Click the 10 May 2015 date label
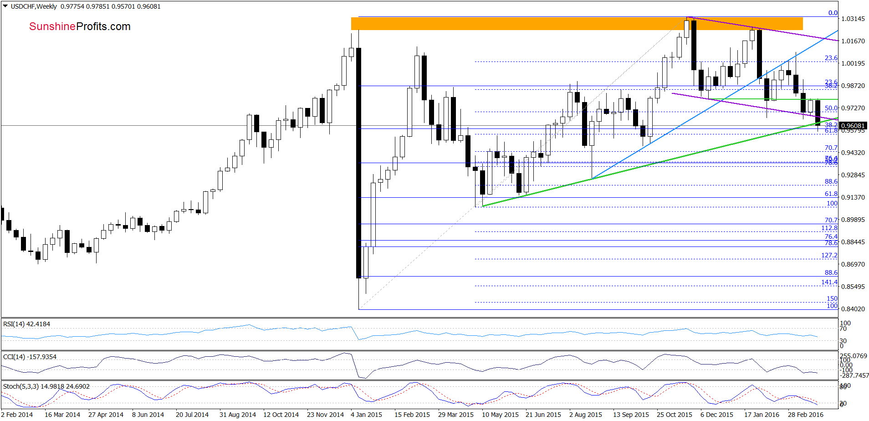This screenshot has width=869, height=421. (500, 415)
